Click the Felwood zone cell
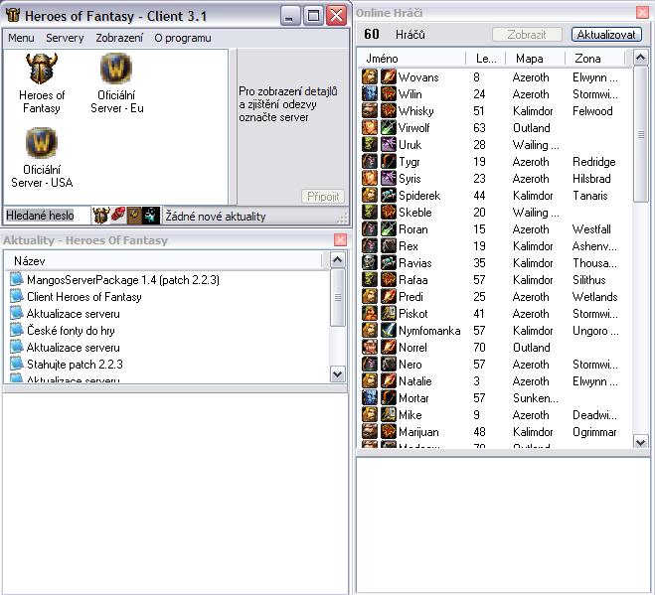Viewport: 655px width, 595px height. coord(592,111)
